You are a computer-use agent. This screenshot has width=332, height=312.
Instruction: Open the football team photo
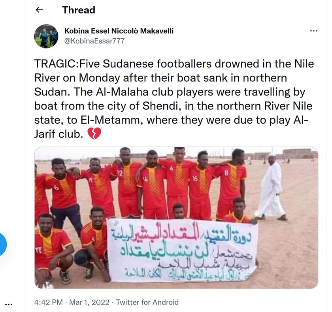tap(176, 218)
